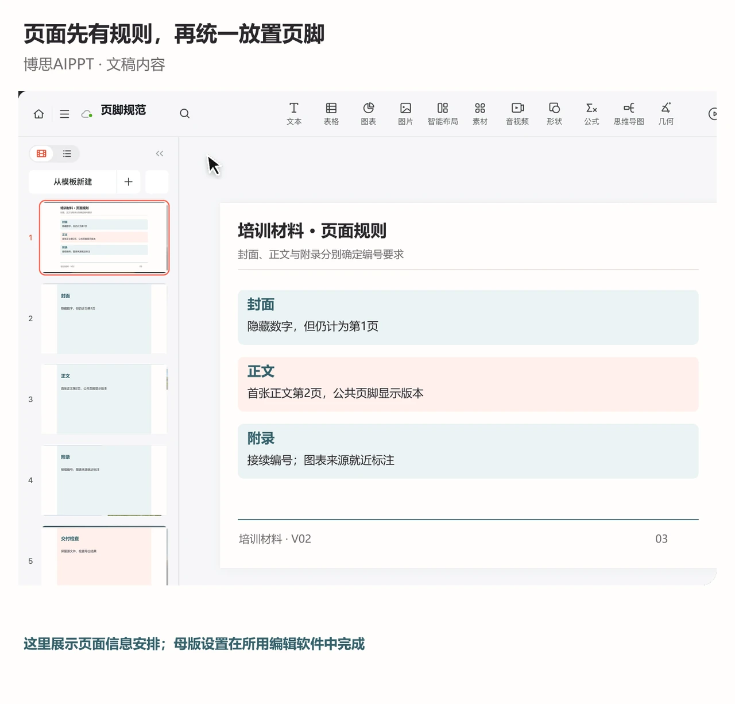This screenshot has width=735, height=704.
Task: Open the 智能布局 smart layout tool
Action: tap(443, 114)
